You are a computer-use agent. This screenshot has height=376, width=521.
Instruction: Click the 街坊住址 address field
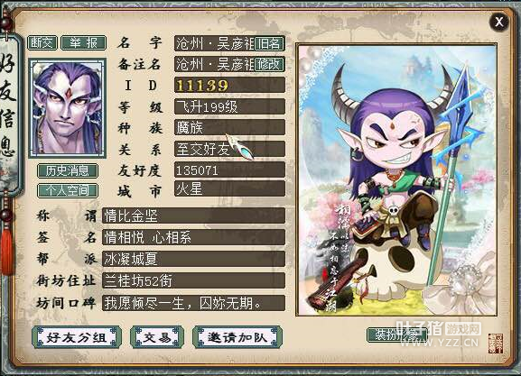(194, 280)
